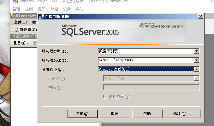The width and height of the screenshot is (214, 126).
Task: Open the server name (服务器名称) dropdown arrow
Action: pos(196,60)
